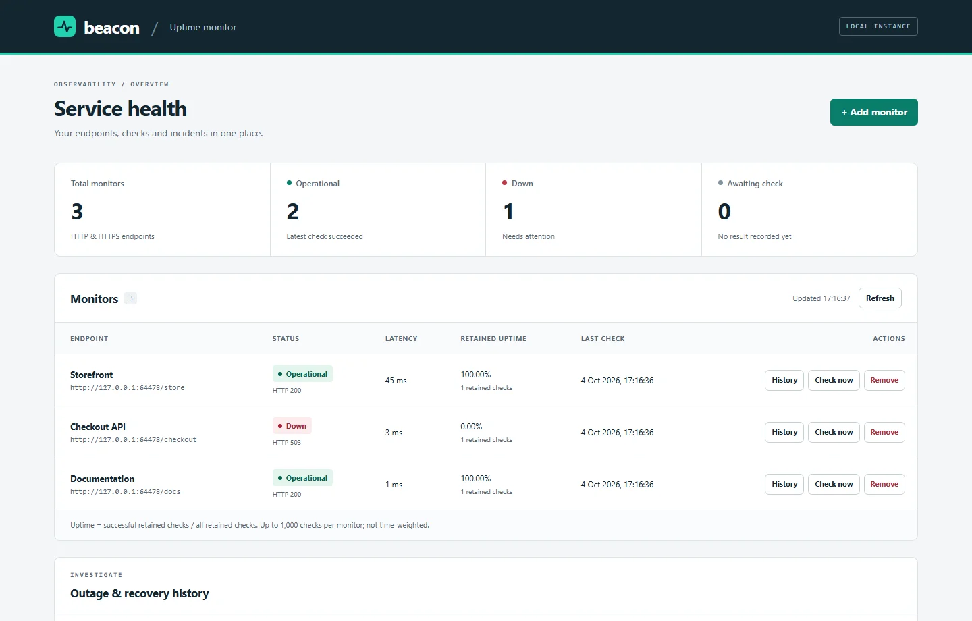Viewport: 972px width, 621px height.
Task: Add a new monitor
Action: coord(874,112)
